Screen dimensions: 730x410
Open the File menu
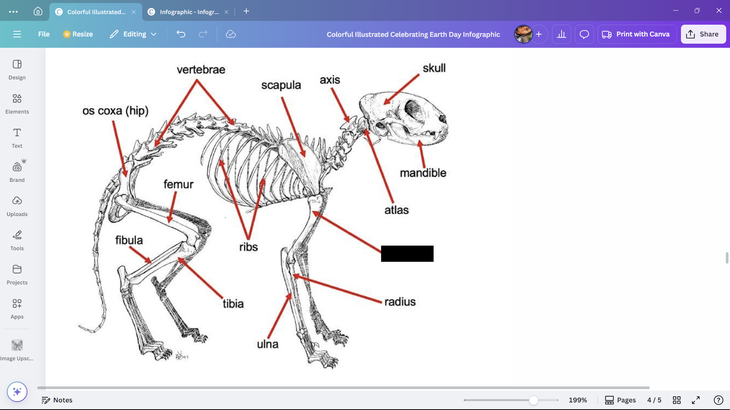tap(44, 34)
